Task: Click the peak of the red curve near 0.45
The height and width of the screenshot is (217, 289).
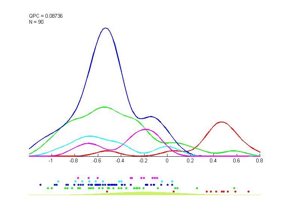Action: pyautogui.click(x=222, y=122)
